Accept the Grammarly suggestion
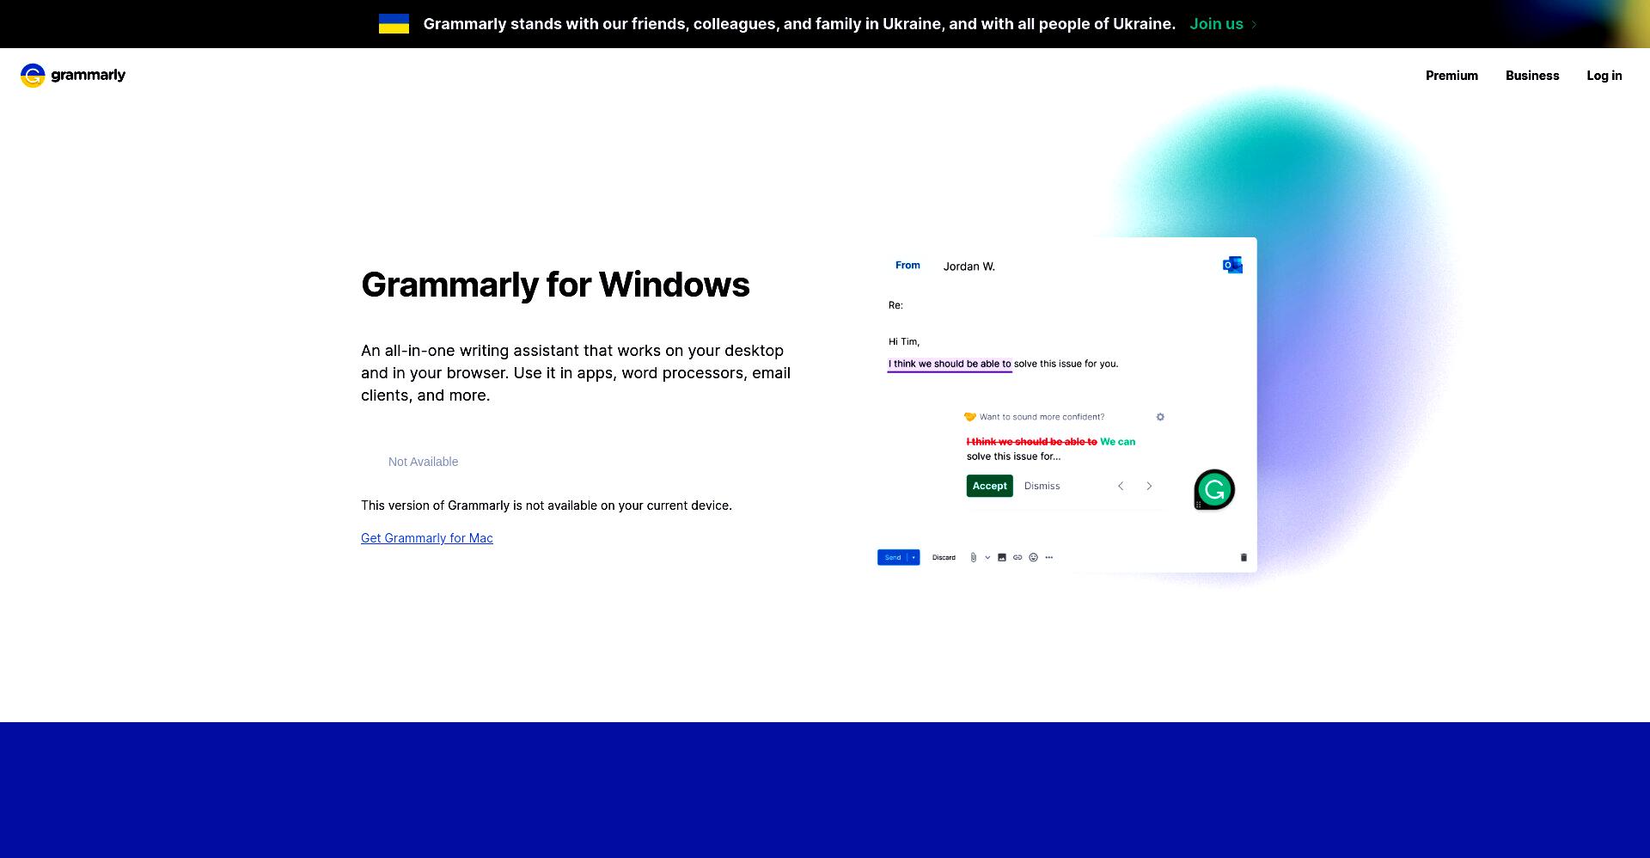 [990, 486]
